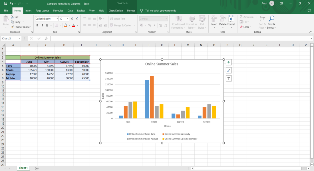Click Tell me what you want to do
The height and width of the screenshot is (171, 314).
point(160,11)
